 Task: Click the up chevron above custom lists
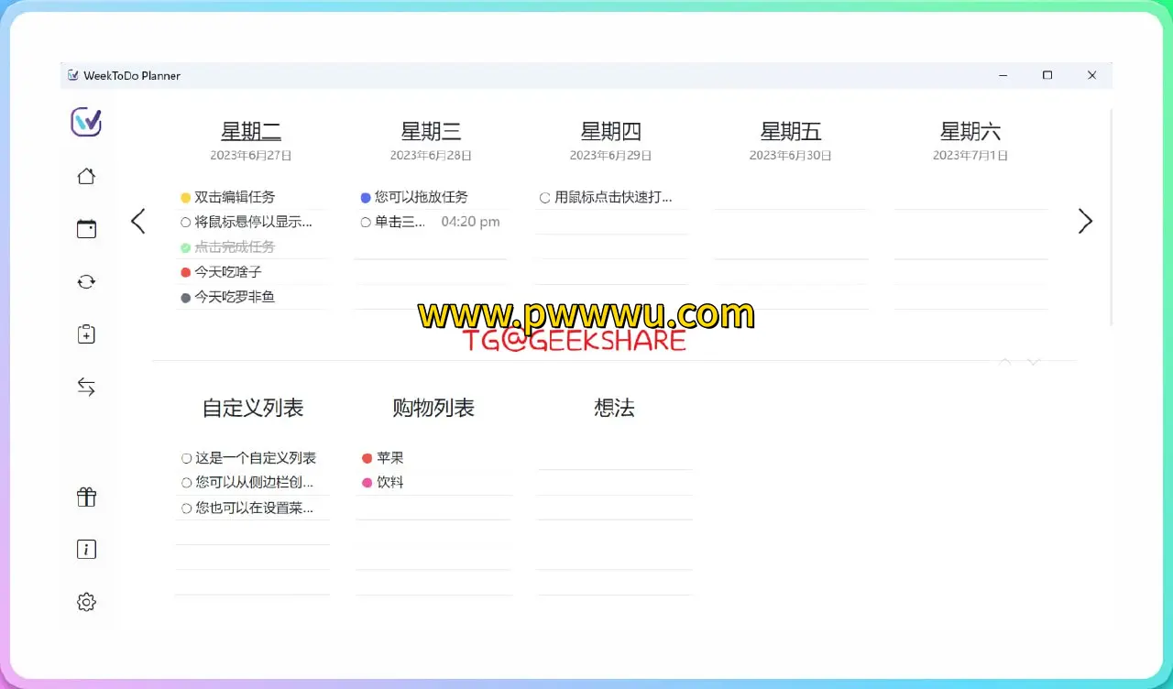pyautogui.click(x=1005, y=362)
